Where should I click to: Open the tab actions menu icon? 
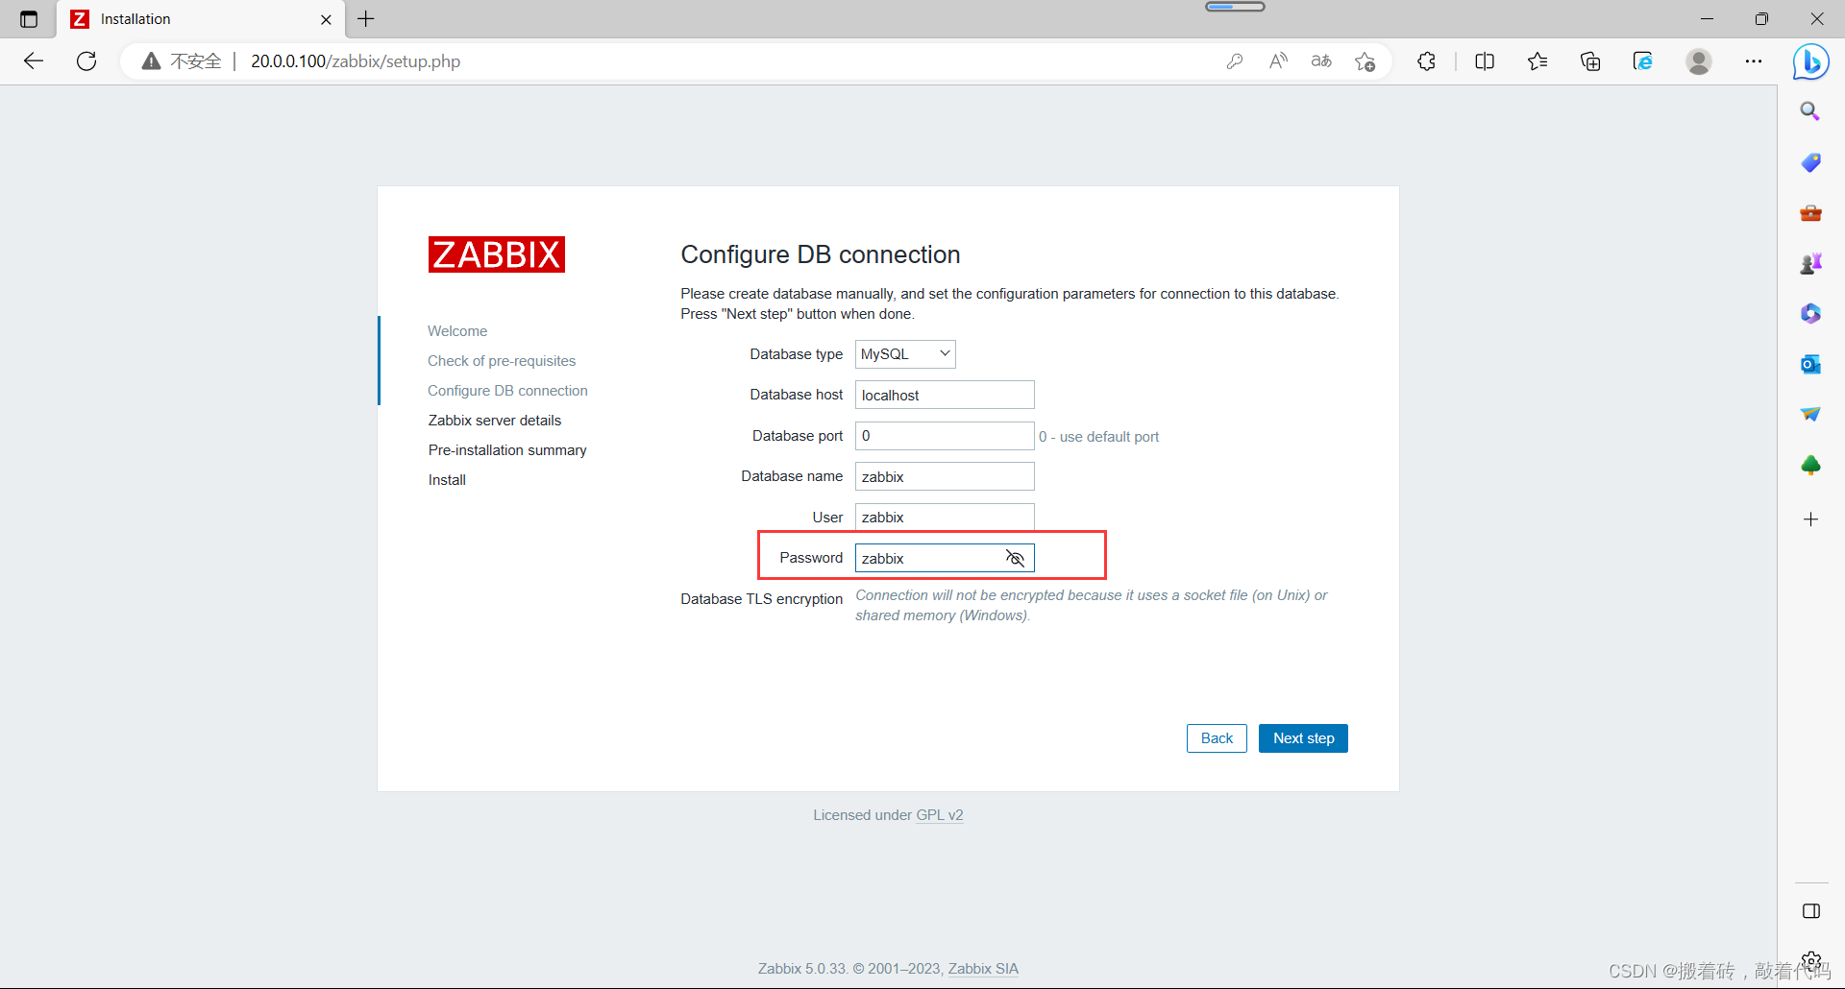coord(29,19)
